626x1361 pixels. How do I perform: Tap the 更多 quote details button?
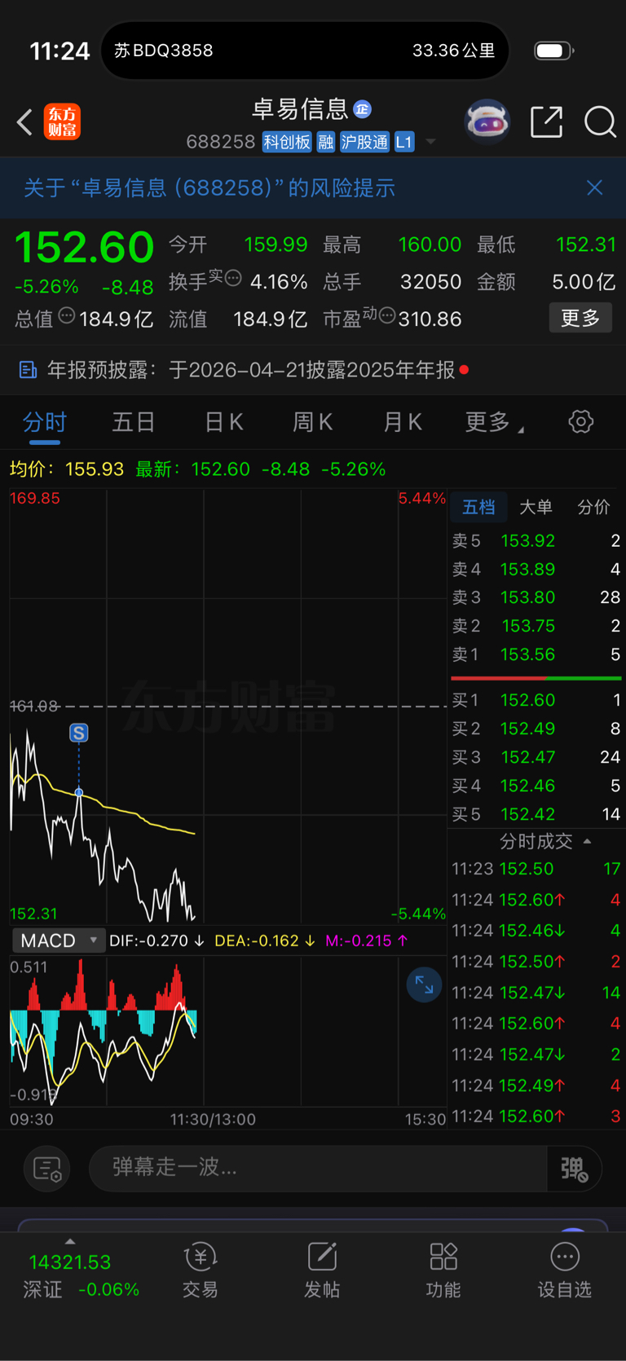(580, 318)
